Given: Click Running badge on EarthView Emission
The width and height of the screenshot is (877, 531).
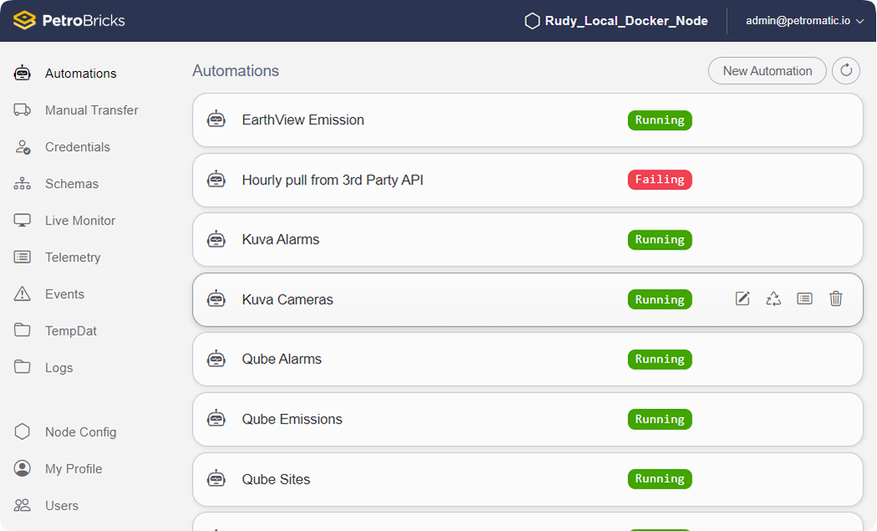Looking at the screenshot, I should [660, 119].
